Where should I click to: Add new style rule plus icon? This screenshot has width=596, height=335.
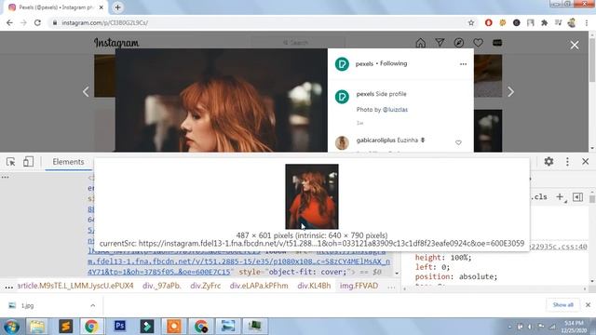pyautogui.click(x=561, y=196)
